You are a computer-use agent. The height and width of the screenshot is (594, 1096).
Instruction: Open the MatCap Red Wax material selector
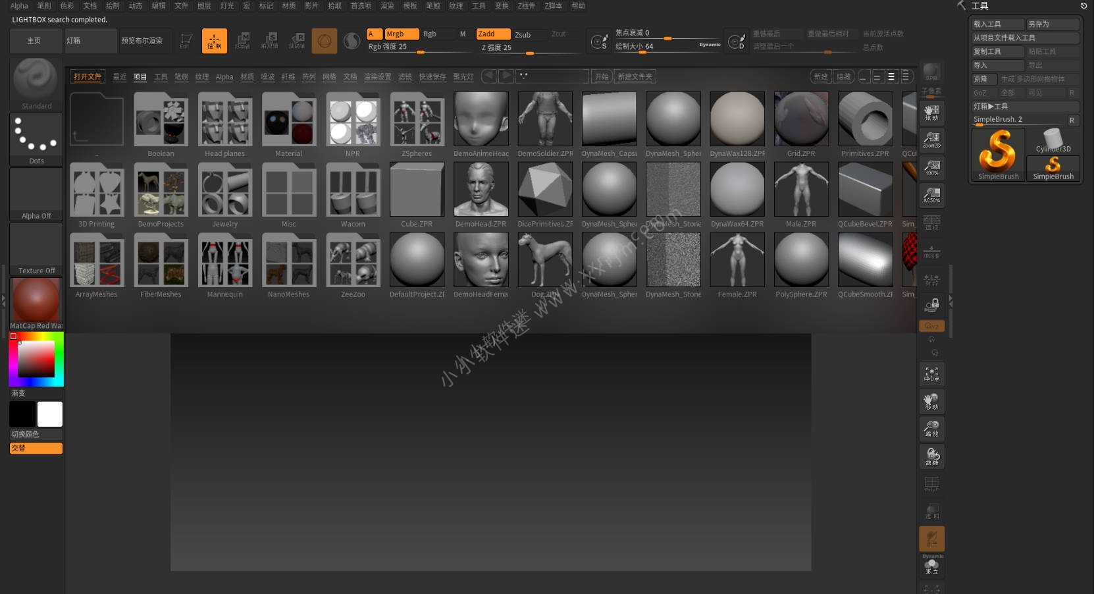click(36, 304)
